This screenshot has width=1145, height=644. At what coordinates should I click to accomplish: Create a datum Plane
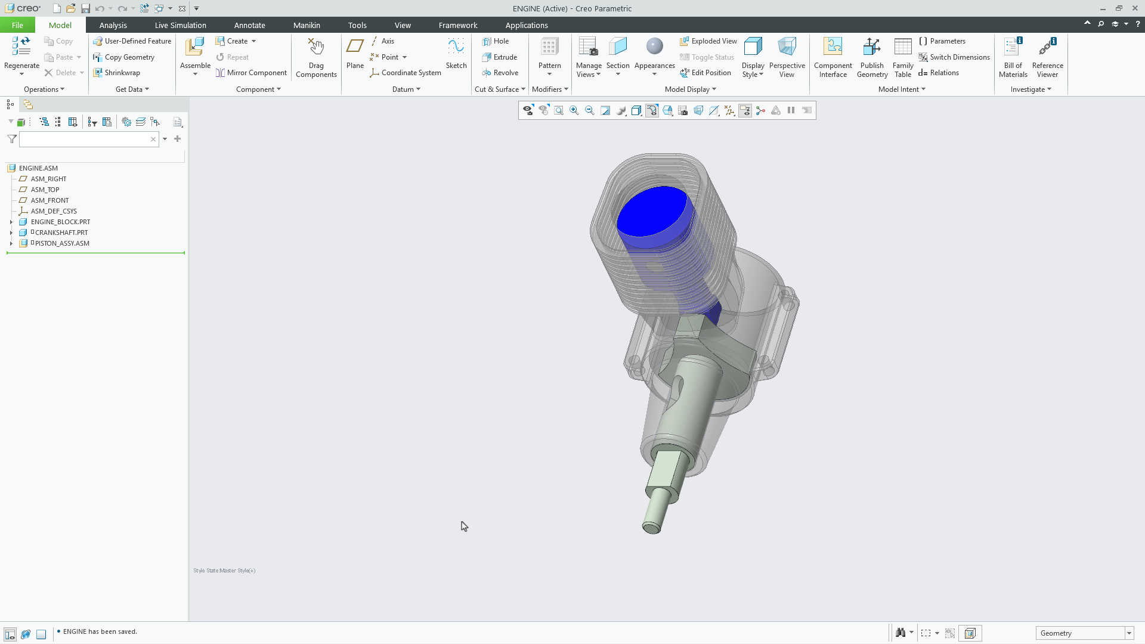tap(355, 53)
